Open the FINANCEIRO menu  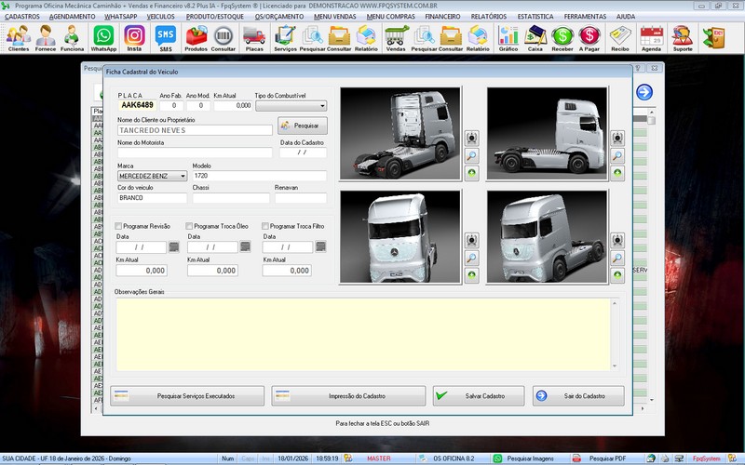pyautogui.click(x=443, y=17)
